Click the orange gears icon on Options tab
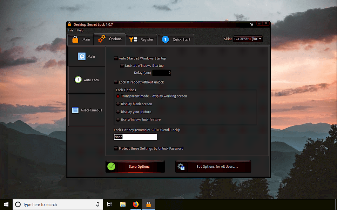337x210 pixels. (102, 39)
